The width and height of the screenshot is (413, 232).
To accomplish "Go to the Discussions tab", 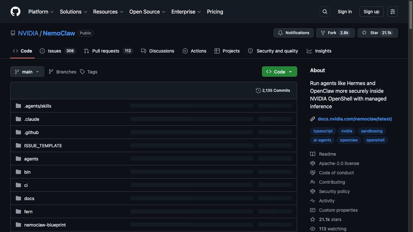I will [158, 51].
